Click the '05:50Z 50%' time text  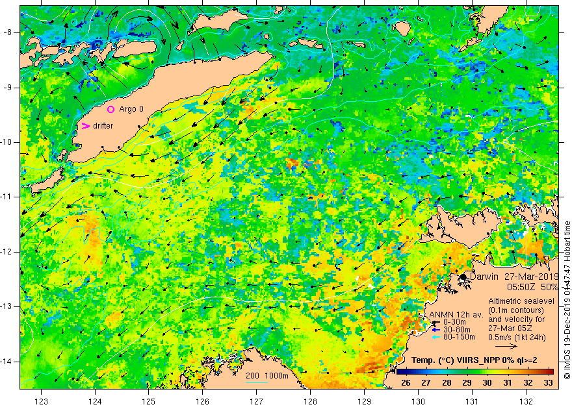pos(532,287)
